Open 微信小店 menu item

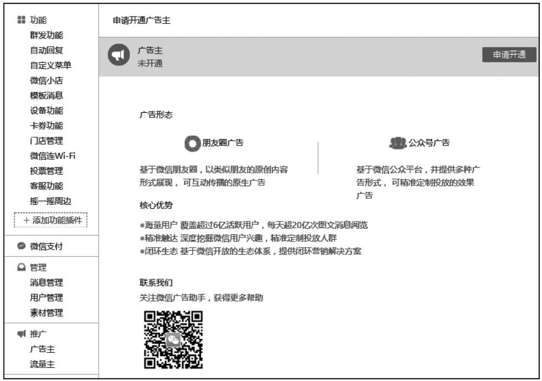(x=47, y=80)
